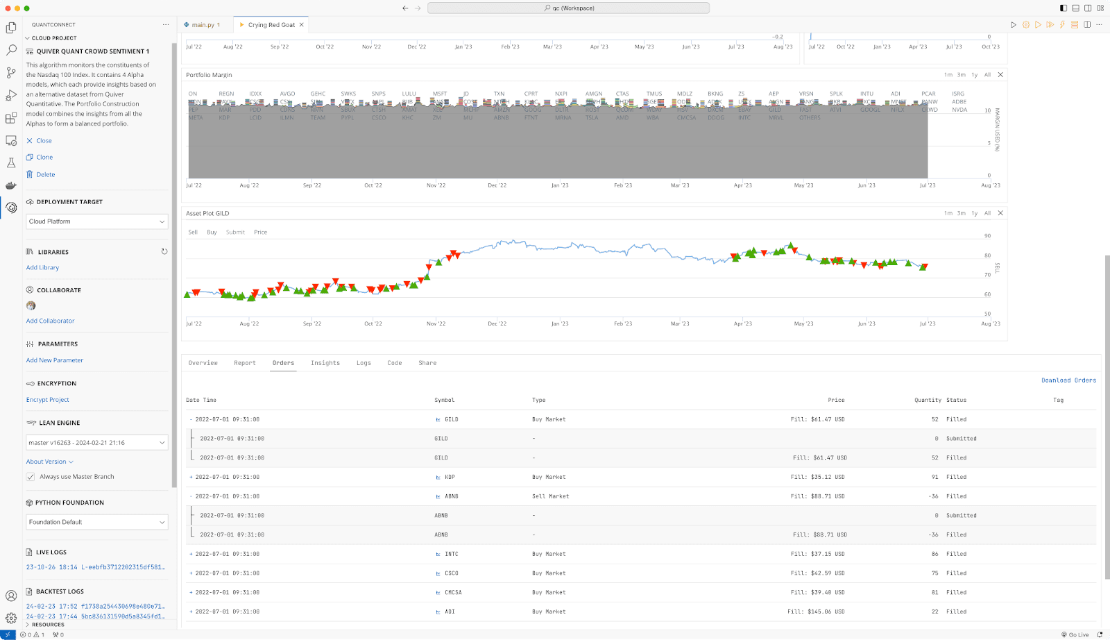Open the Deployment Target Cloud Platform dropdown
Screen dimensions: 1110x640
pos(96,221)
